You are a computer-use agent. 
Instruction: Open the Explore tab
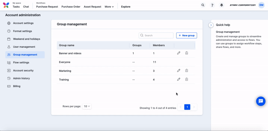click(126, 7)
